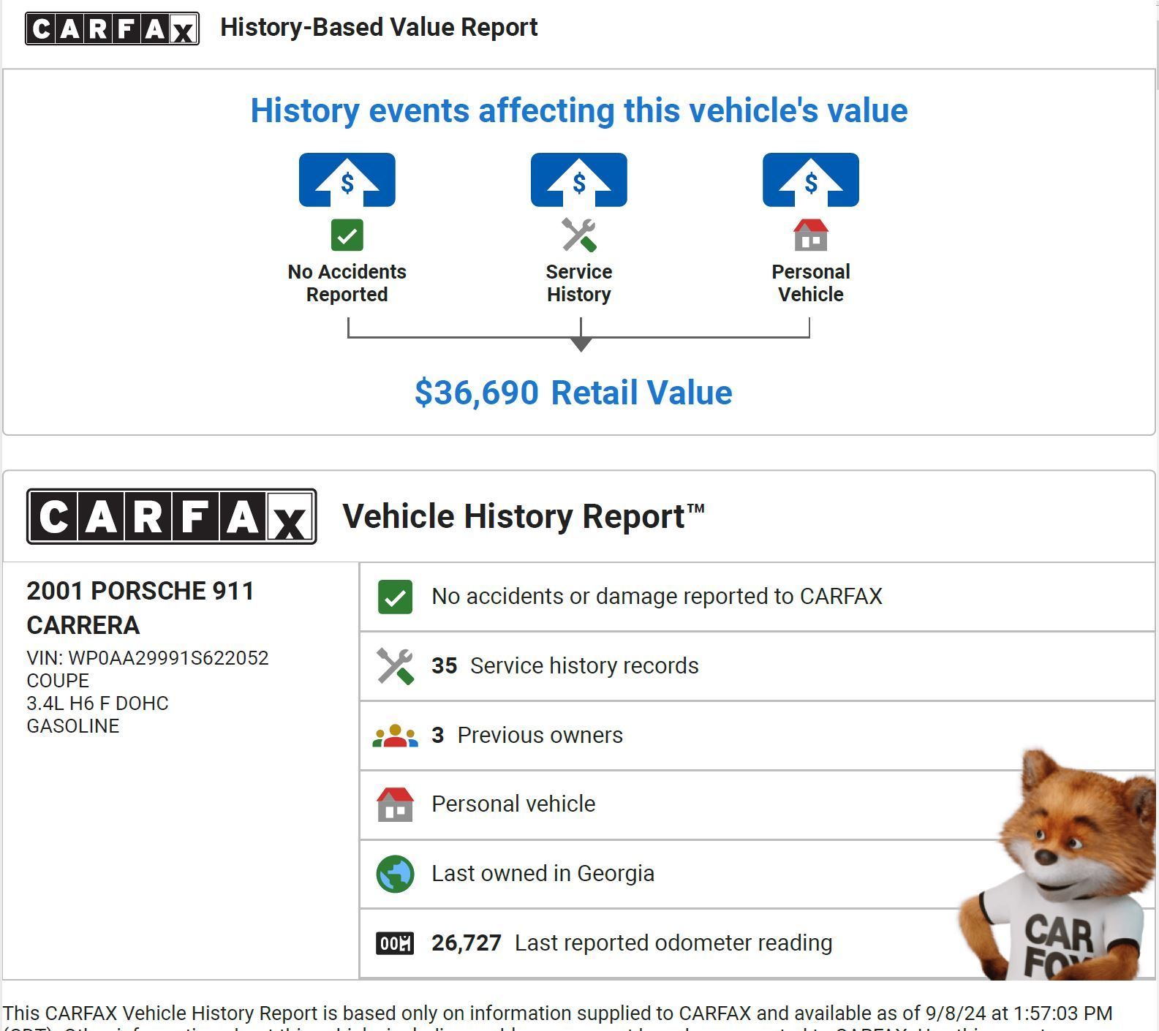This screenshot has height=1031, width=1159.
Task: Click History events affecting this vehicle's value heading
Action: pyautogui.click(x=579, y=111)
